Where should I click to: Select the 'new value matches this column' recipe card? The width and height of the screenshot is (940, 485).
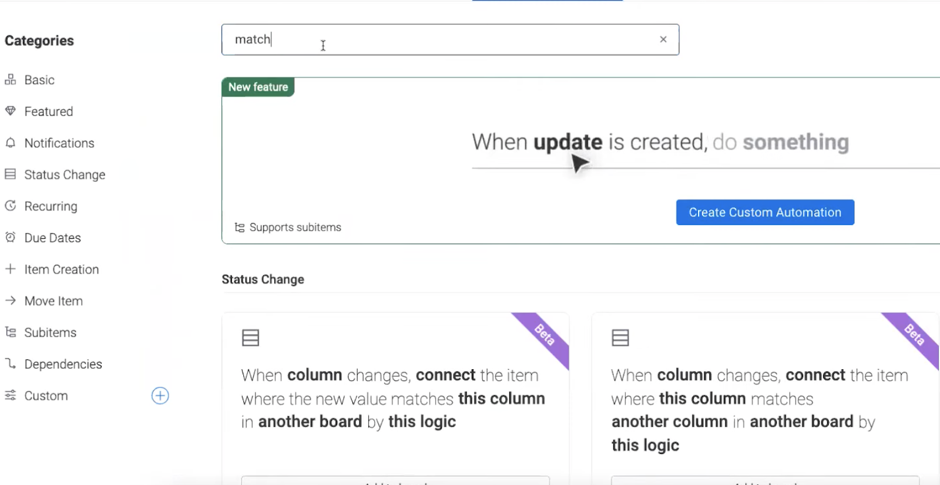(x=395, y=399)
